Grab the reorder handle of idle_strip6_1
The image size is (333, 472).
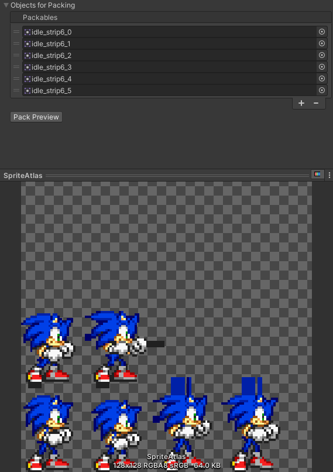point(16,43)
